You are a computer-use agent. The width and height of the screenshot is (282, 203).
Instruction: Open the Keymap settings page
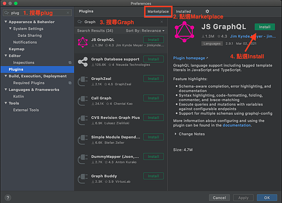[16, 49]
